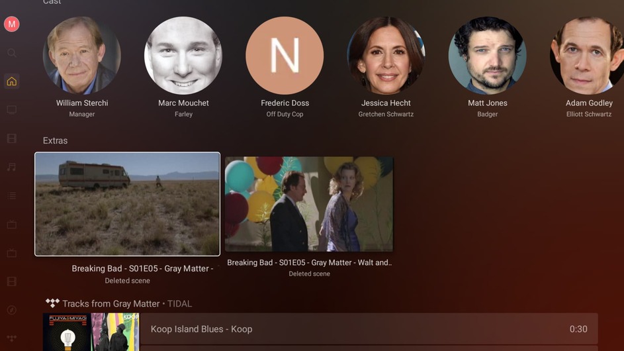Select Adam Godley cast photo

(x=587, y=56)
